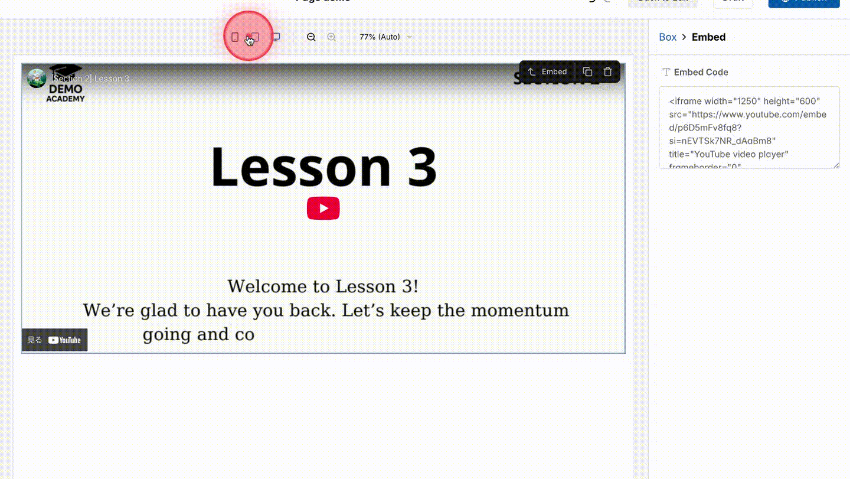Delete the embed block with trash icon
The height and width of the screenshot is (479, 850).
click(x=607, y=71)
